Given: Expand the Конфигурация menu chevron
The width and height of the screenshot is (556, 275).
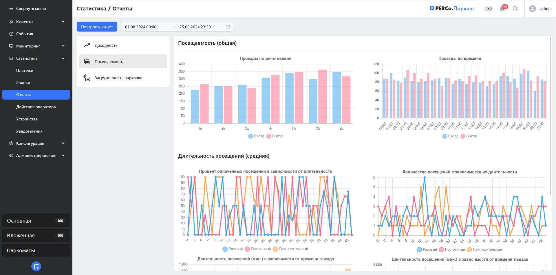Looking at the screenshot, I should 63,143.
